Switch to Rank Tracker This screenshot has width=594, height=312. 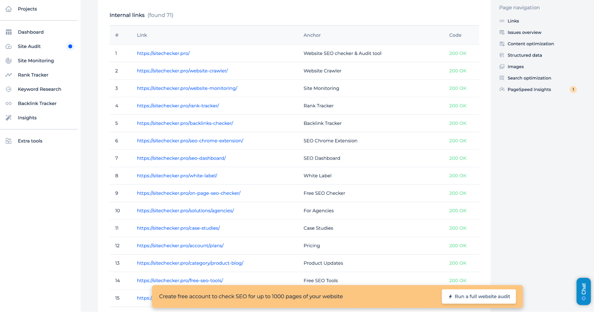33,75
